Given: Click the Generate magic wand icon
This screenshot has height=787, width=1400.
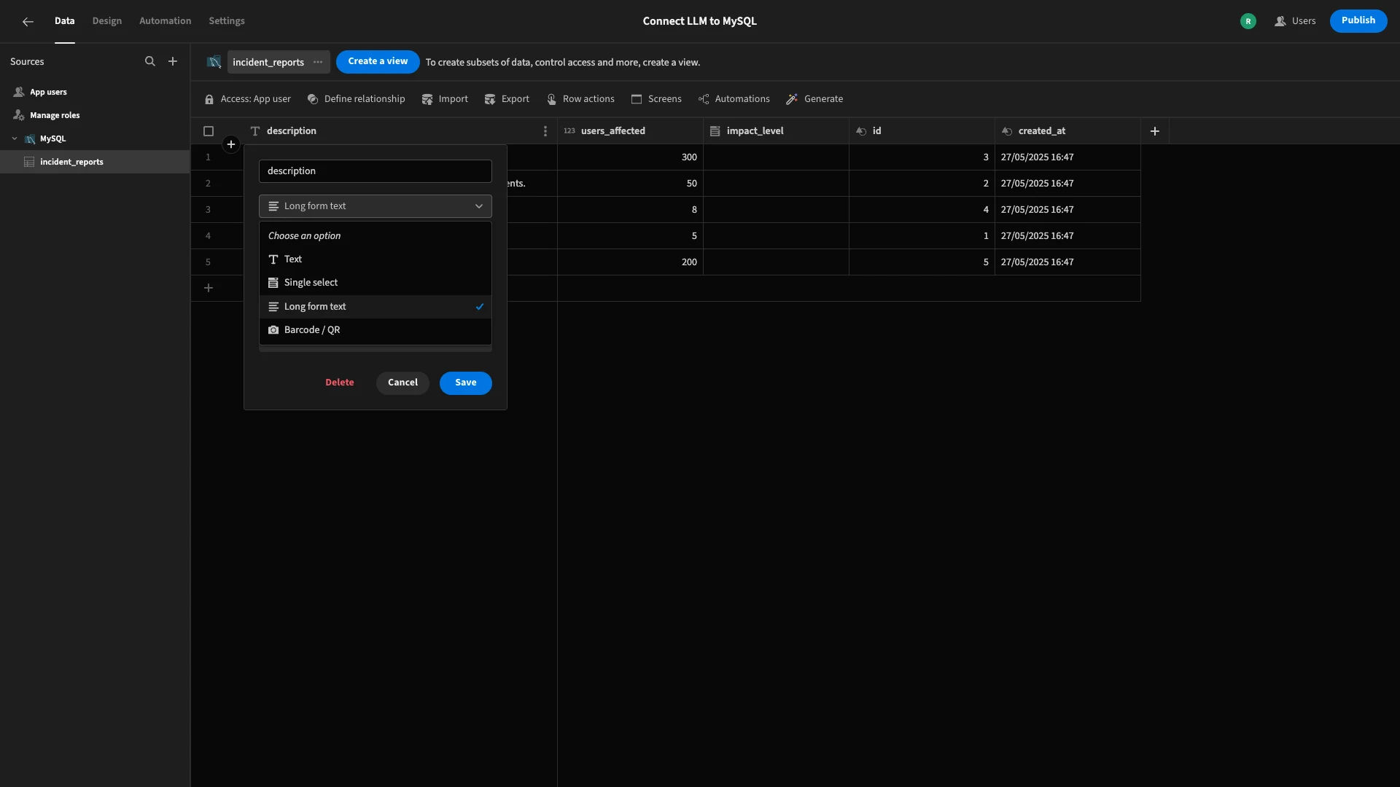Looking at the screenshot, I should tap(791, 99).
